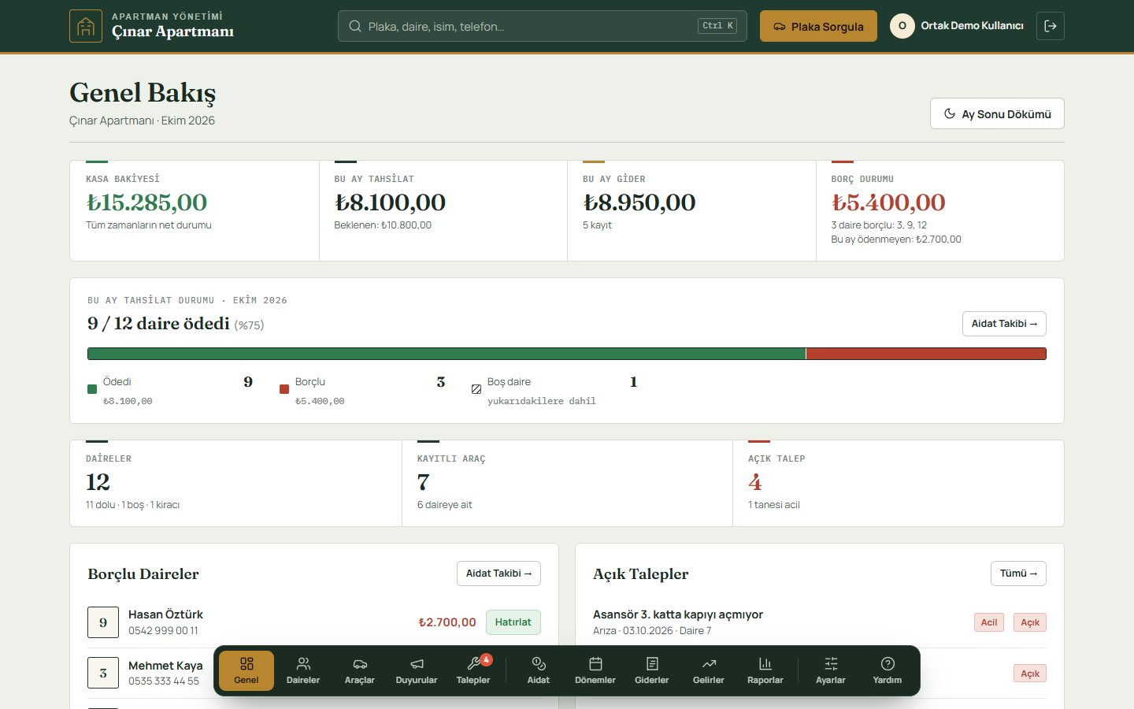Click the logout icon in the header

1051,26
